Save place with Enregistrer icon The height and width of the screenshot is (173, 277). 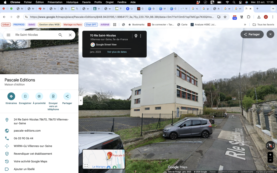25,96
